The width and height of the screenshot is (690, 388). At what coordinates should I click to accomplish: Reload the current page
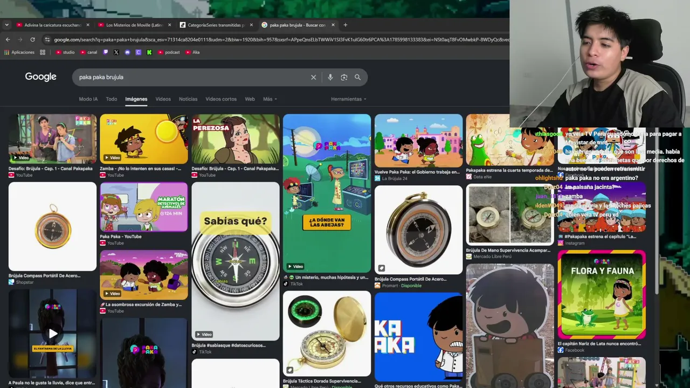click(32, 39)
